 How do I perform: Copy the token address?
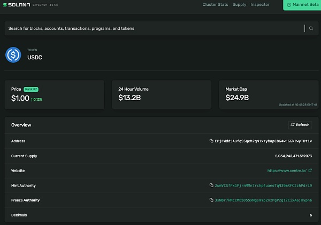[x=211, y=141]
